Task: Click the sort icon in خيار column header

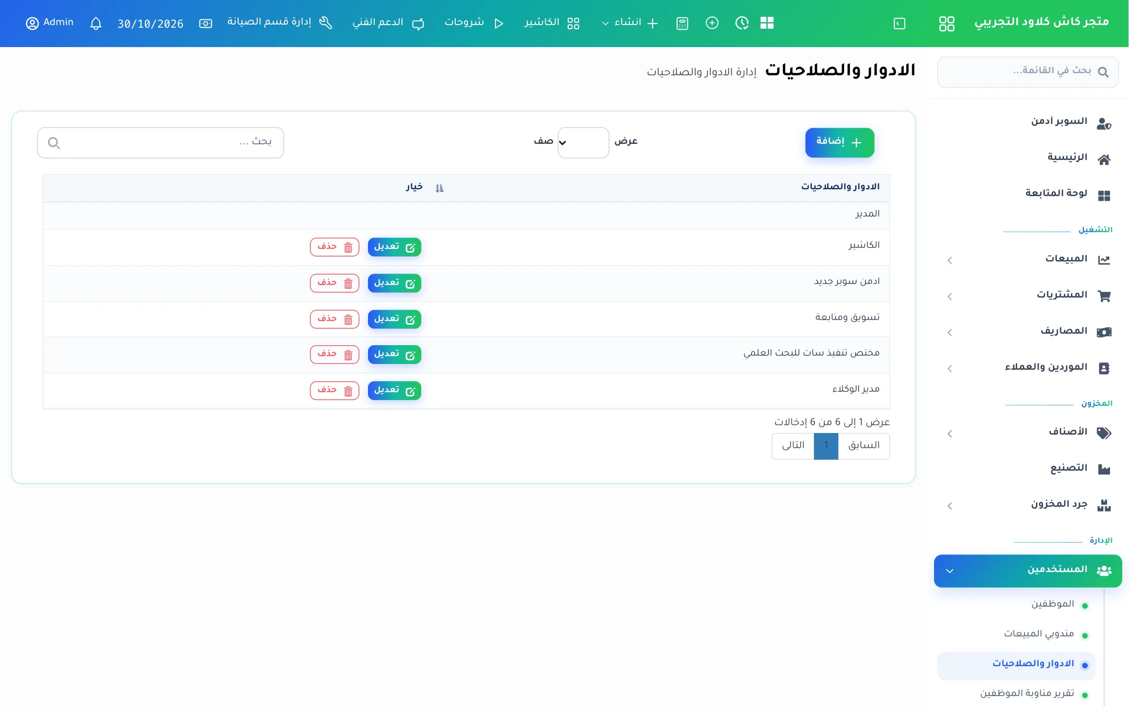Action: click(x=440, y=188)
